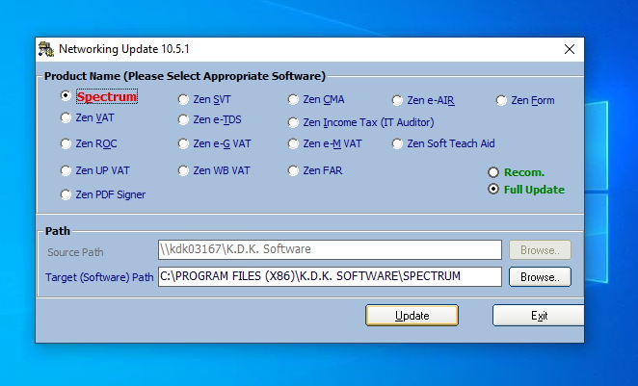Click the Source Path text field

coord(330,249)
